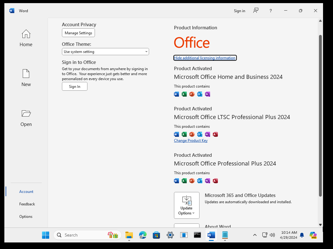Click the OneNote icon under Office Professional Plus 2024

coord(208,181)
